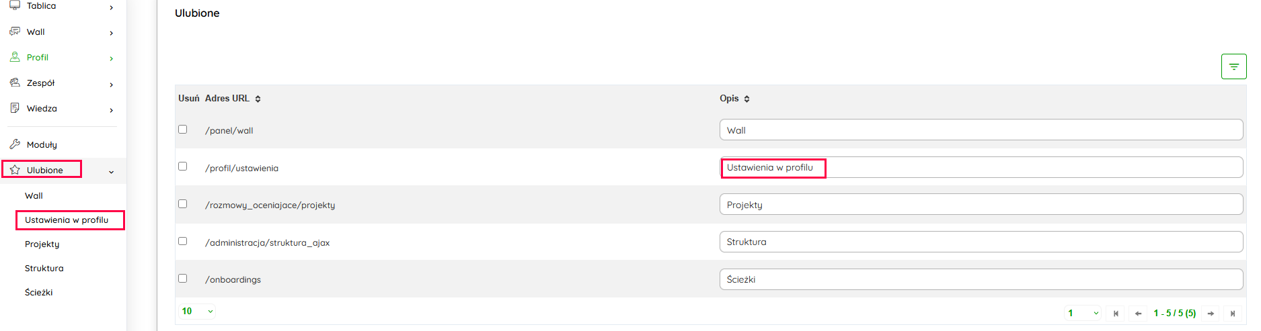Click the Wiedza document icon
The height and width of the screenshot is (331, 1261).
tap(15, 108)
